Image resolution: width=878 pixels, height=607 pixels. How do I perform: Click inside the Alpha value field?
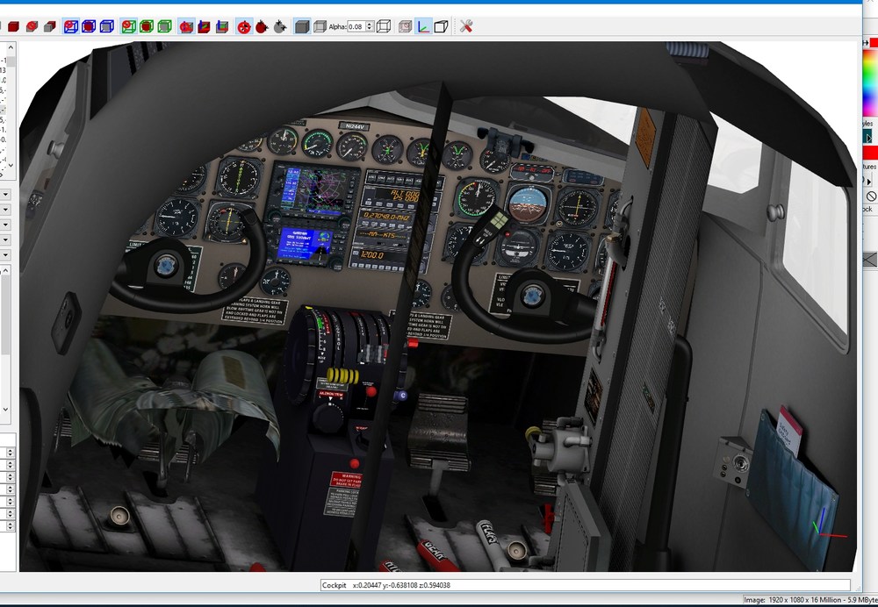coord(356,26)
